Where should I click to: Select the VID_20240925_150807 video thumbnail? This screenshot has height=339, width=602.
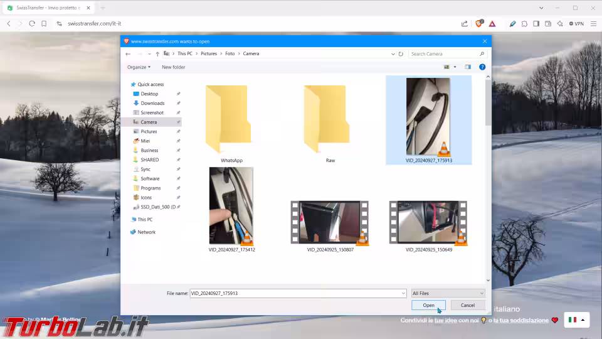pos(330,223)
